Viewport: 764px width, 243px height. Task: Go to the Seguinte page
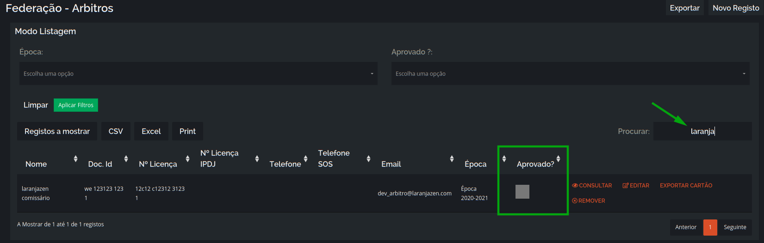pyautogui.click(x=735, y=227)
